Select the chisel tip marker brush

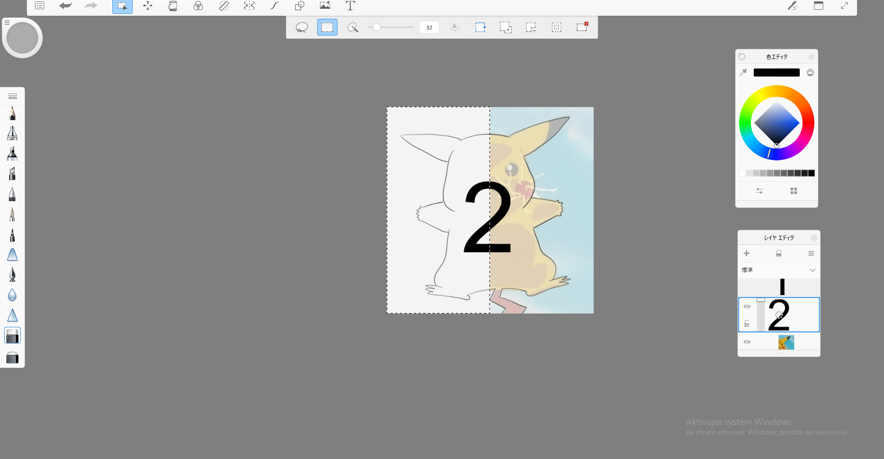coord(12,174)
